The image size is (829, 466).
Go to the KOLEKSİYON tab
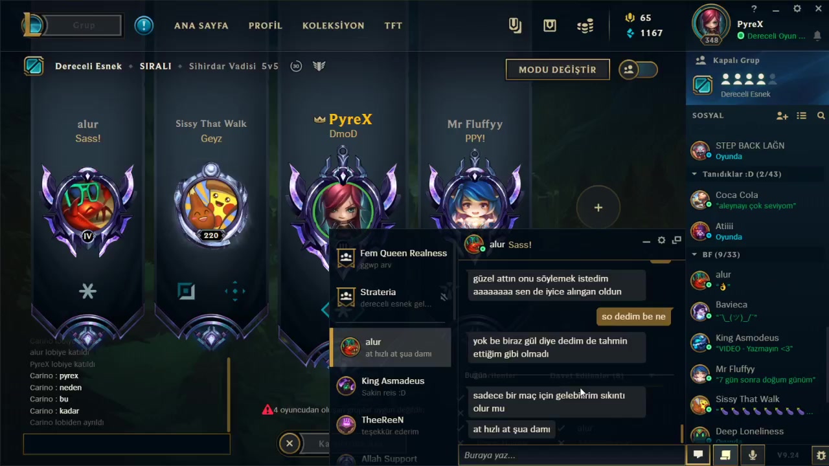tap(334, 26)
